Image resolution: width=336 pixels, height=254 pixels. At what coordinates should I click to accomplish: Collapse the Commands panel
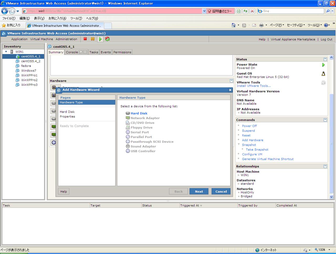point(325,120)
